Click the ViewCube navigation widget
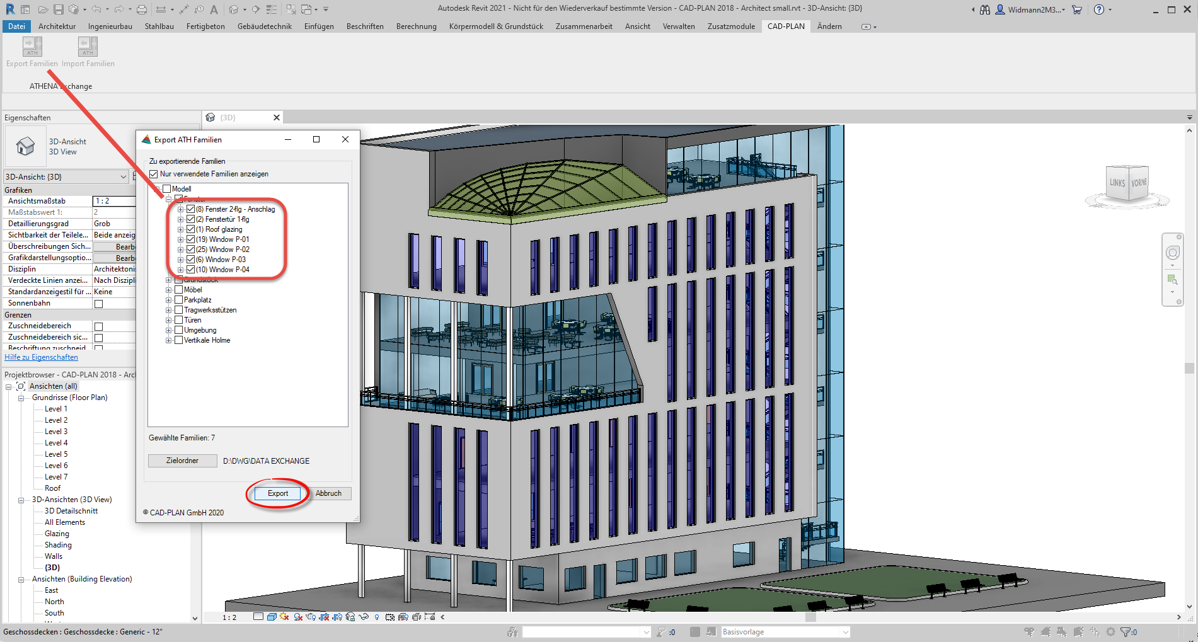Image resolution: width=1198 pixels, height=642 pixels. (x=1127, y=184)
